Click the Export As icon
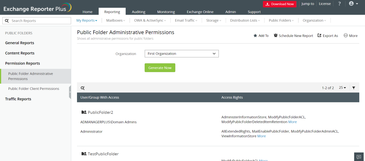 319,36
